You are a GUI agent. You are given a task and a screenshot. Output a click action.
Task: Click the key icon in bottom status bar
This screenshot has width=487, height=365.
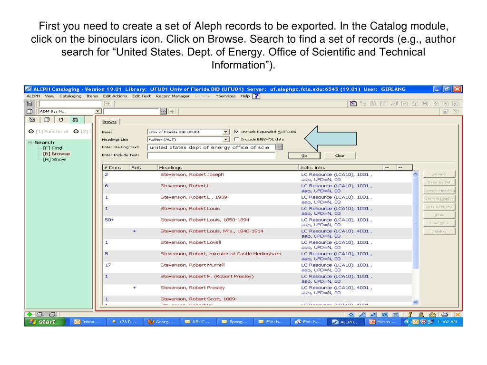(x=409, y=315)
